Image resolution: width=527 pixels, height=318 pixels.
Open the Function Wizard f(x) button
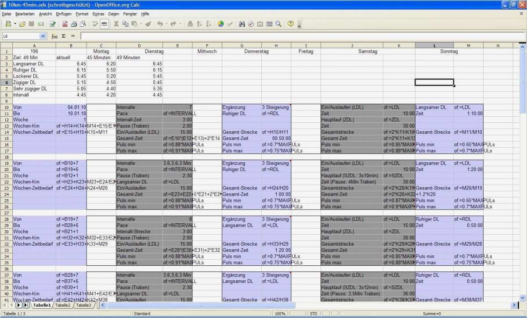54,36
